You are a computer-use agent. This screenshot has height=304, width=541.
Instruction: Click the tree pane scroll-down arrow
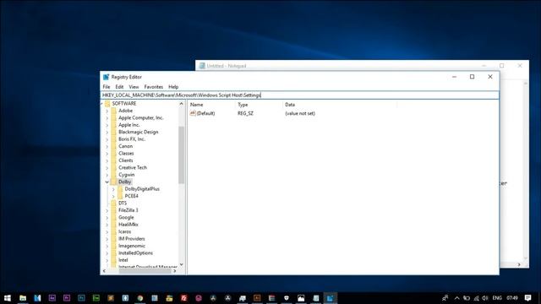(182, 264)
